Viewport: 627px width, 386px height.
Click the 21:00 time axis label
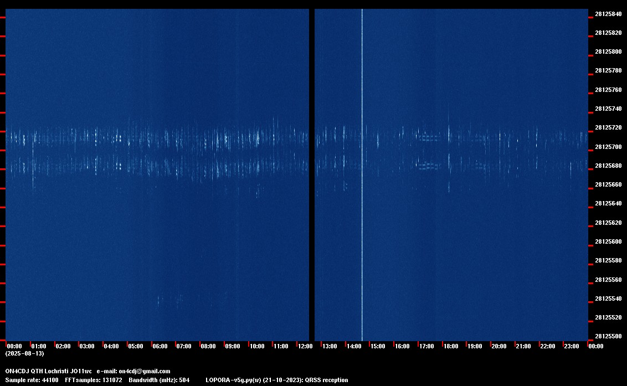click(x=523, y=346)
